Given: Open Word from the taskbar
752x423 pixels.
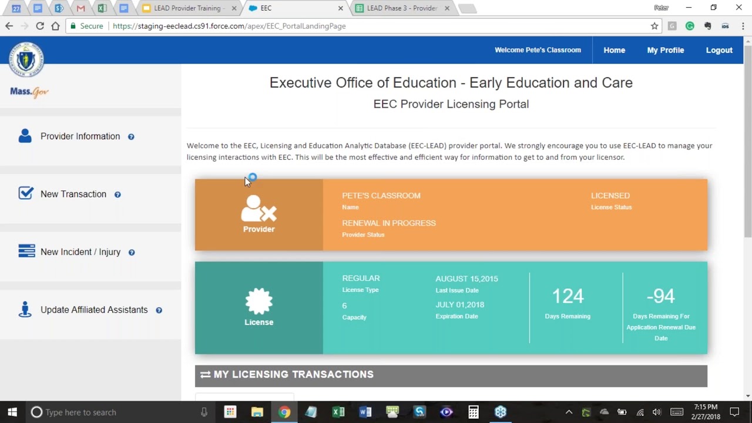Looking at the screenshot, I should (x=365, y=412).
